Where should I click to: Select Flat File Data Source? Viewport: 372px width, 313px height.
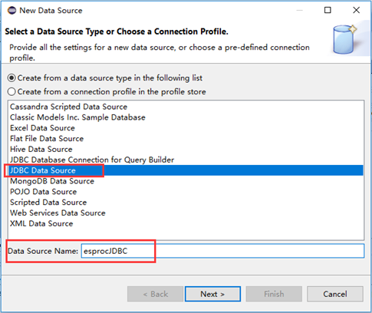186,139
